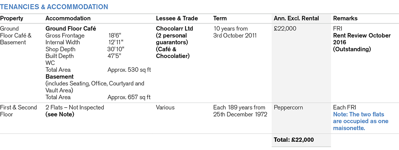Click the 3rd October 2011 term text
This screenshot has height=150, width=399.
(x=235, y=35)
